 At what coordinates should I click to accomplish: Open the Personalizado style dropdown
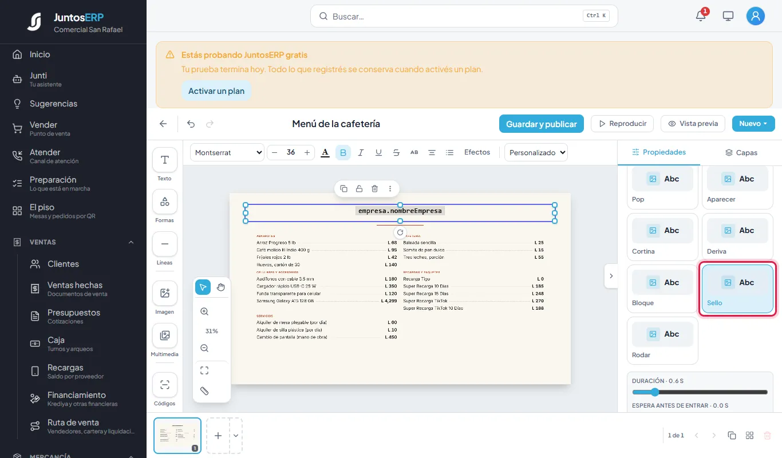click(x=536, y=152)
